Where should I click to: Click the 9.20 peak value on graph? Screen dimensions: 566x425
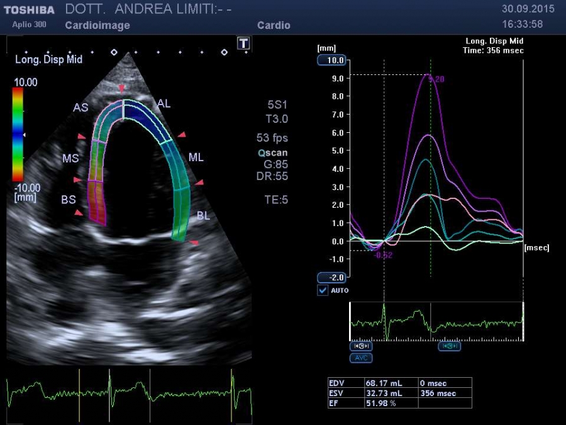click(436, 79)
